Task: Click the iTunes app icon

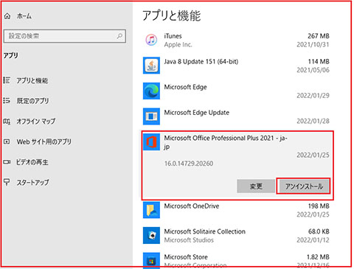Action: (151, 40)
